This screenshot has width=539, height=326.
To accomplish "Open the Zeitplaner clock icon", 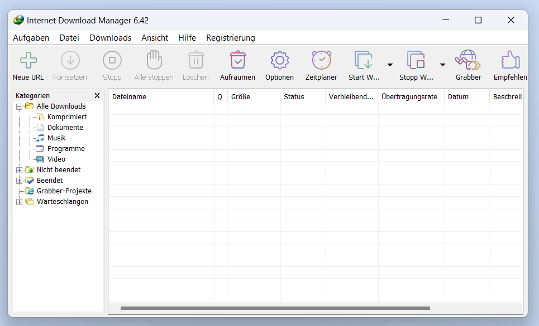I will pyautogui.click(x=321, y=60).
